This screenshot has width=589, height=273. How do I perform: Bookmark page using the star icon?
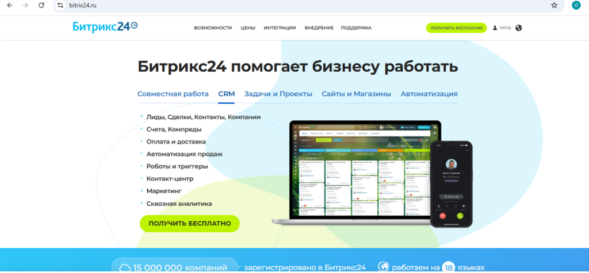[554, 5]
